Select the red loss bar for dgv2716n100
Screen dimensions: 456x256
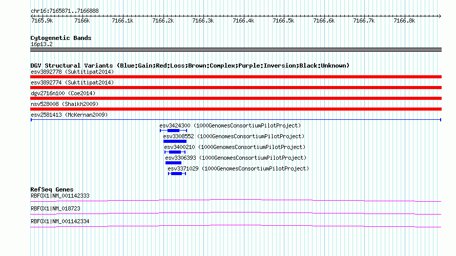236,98
